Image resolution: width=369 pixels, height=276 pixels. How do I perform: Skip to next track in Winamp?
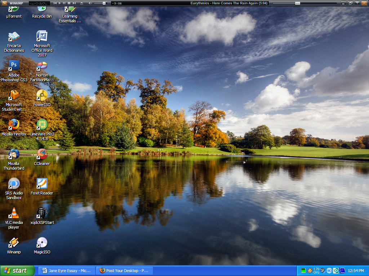(x=74, y=3)
